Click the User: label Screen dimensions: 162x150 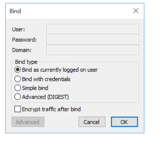pos(18,29)
